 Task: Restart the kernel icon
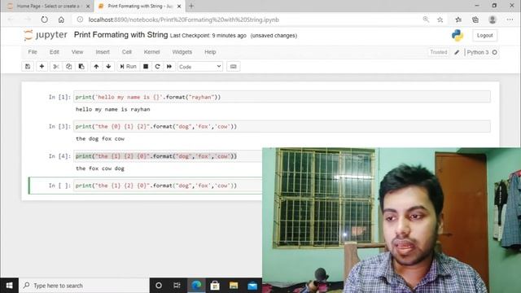(x=157, y=67)
